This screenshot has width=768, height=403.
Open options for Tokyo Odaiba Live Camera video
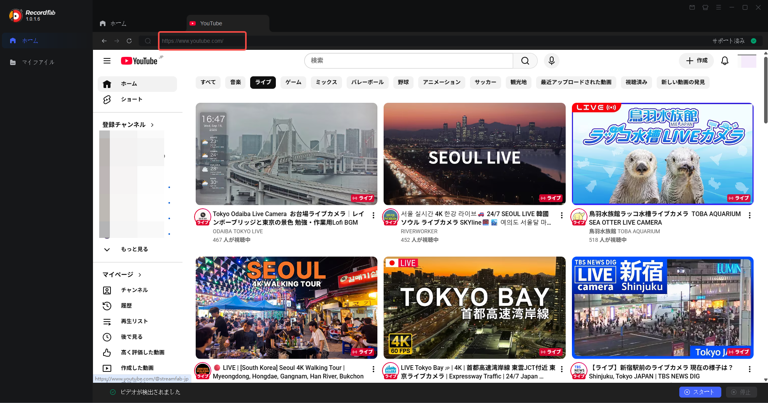[x=373, y=215]
